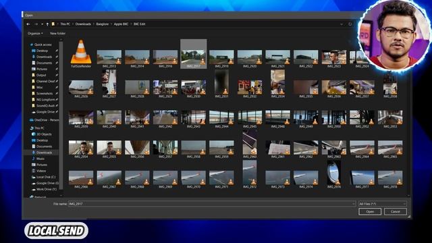Click the Forward navigation arrow
Viewport: 432px width, 243px height.
click(x=36, y=24)
